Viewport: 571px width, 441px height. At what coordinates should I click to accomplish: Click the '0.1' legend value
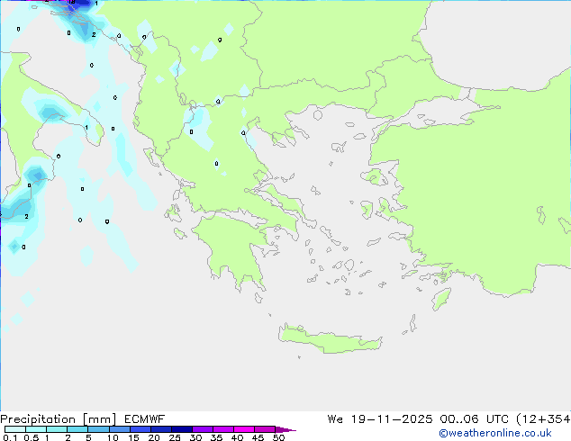10,437
